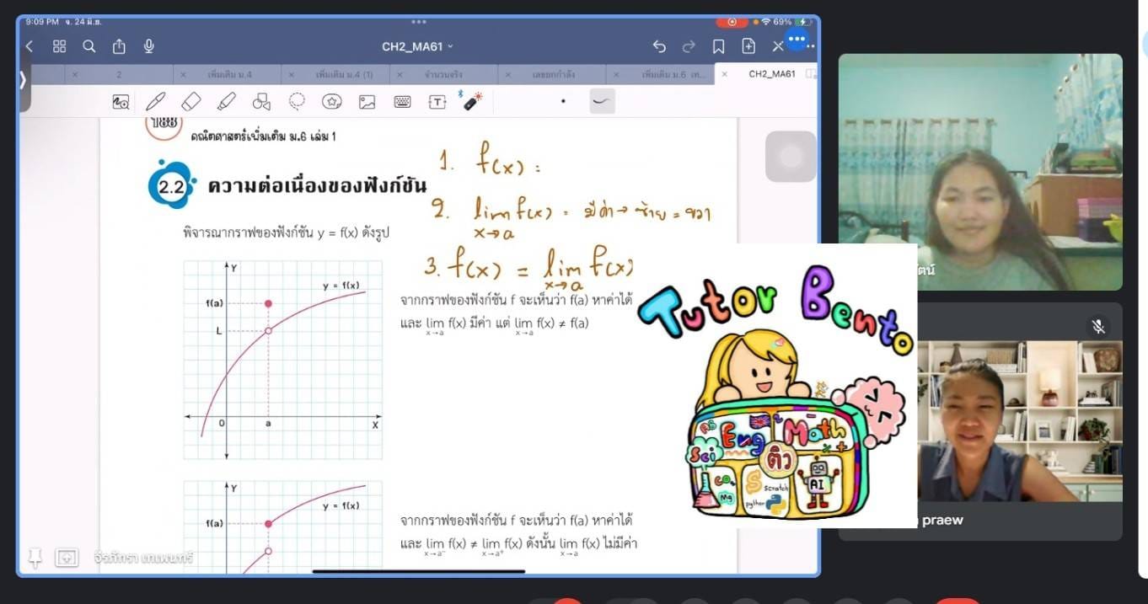This screenshot has width=1148, height=604.
Task: Select the Shapes tool
Action: click(x=261, y=102)
